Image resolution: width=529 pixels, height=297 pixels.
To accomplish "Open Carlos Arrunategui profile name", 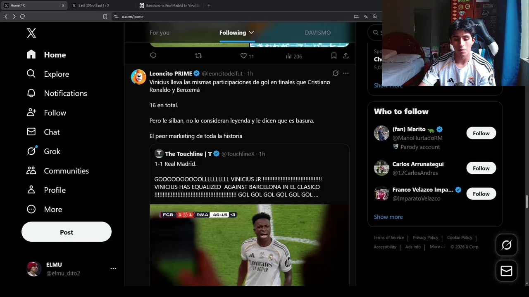I will click(x=418, y=164).
